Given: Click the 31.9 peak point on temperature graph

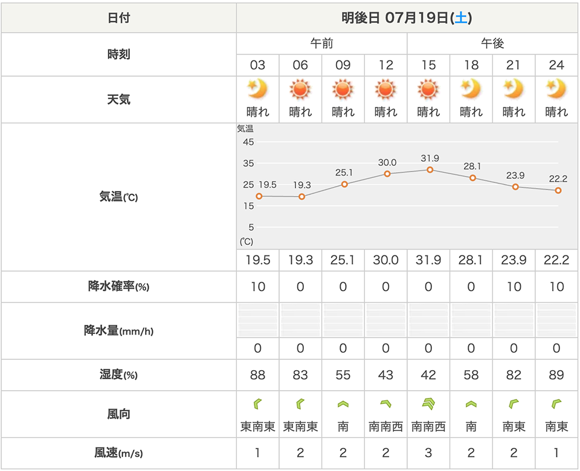Looking at the screenshot, I should pos(430,170).
